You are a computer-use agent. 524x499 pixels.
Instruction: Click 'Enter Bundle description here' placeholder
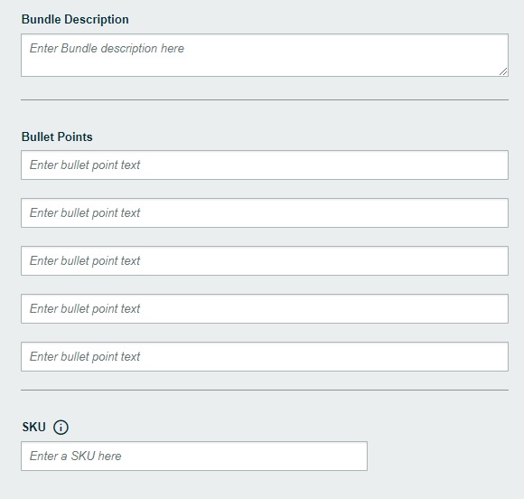click(x=107, y=49)
